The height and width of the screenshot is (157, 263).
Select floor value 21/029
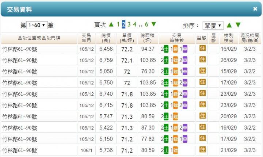(x=229, y=150)
